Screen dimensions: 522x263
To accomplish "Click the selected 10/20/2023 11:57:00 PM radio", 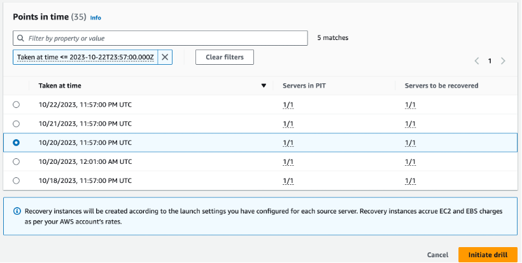I will [16, 142].
